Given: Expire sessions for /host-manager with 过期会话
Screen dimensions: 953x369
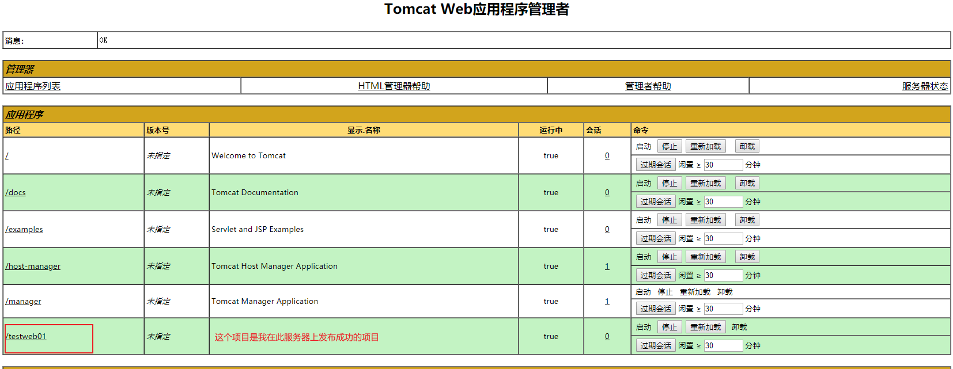Looking at the screenshot, I should tap(656, 275).
